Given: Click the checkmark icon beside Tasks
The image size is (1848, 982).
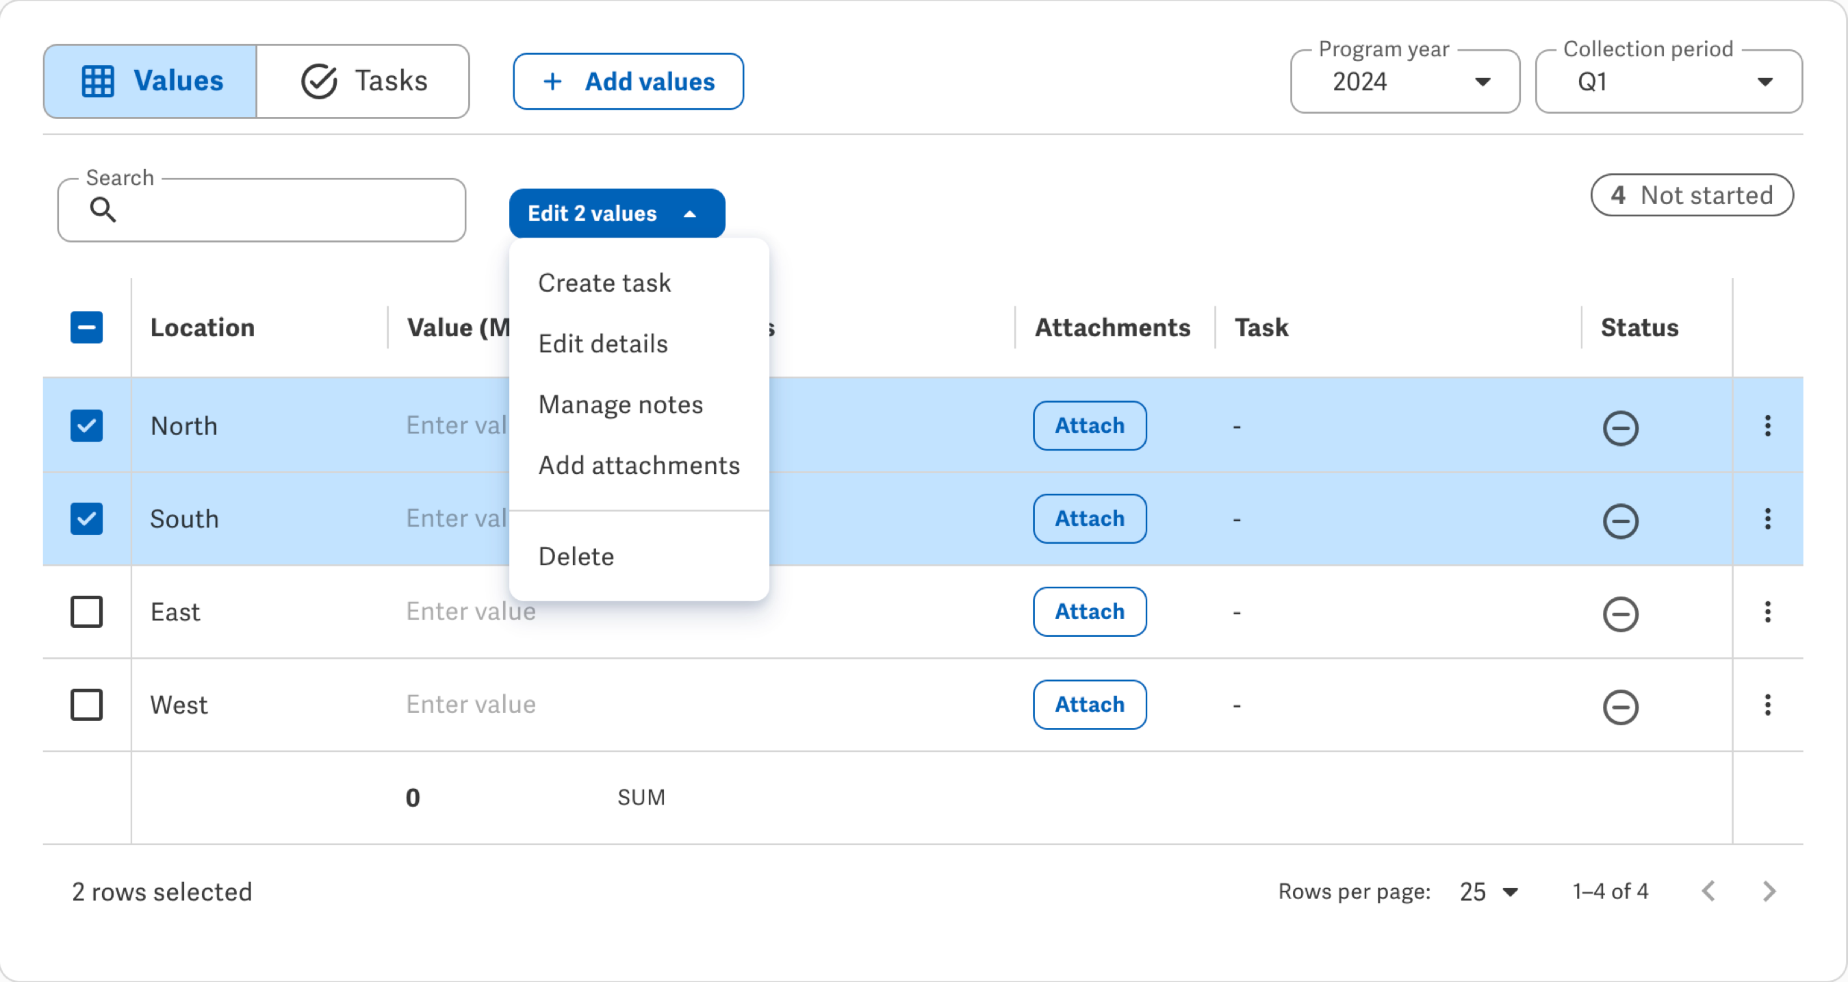Looking at the screenshot, I should click(x=320, y=81).
